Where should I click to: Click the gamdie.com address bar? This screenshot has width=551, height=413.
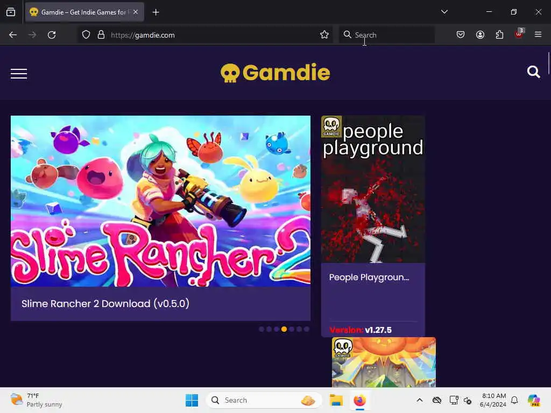pos(204,35)
